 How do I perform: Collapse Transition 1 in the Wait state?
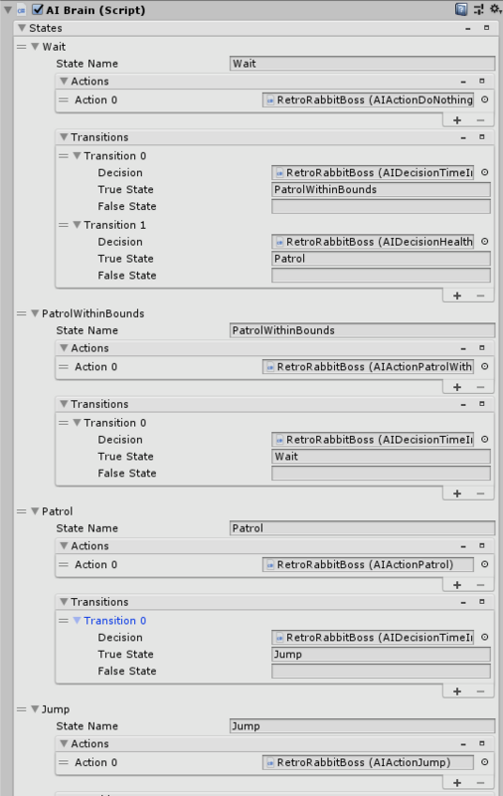point(78,225)
